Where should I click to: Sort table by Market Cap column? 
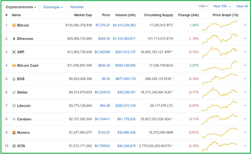pos(83,15)
